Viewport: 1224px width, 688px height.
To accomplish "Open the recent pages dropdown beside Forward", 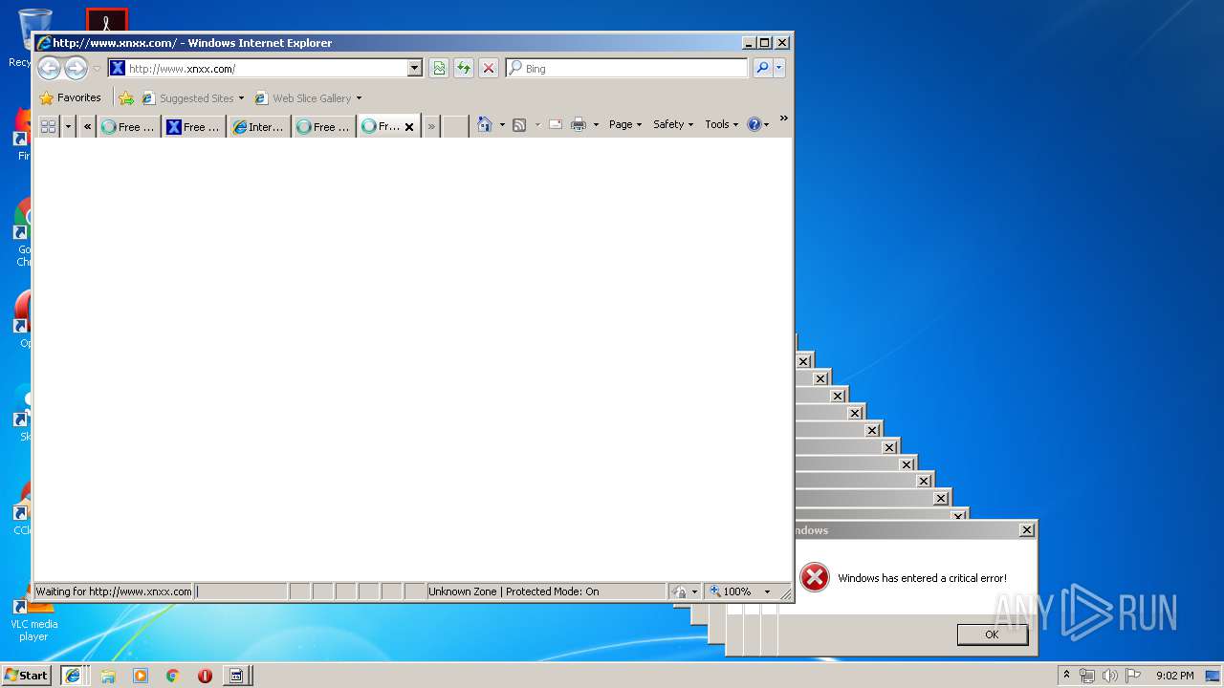I will pyautogui.click(x=97, y=69).
